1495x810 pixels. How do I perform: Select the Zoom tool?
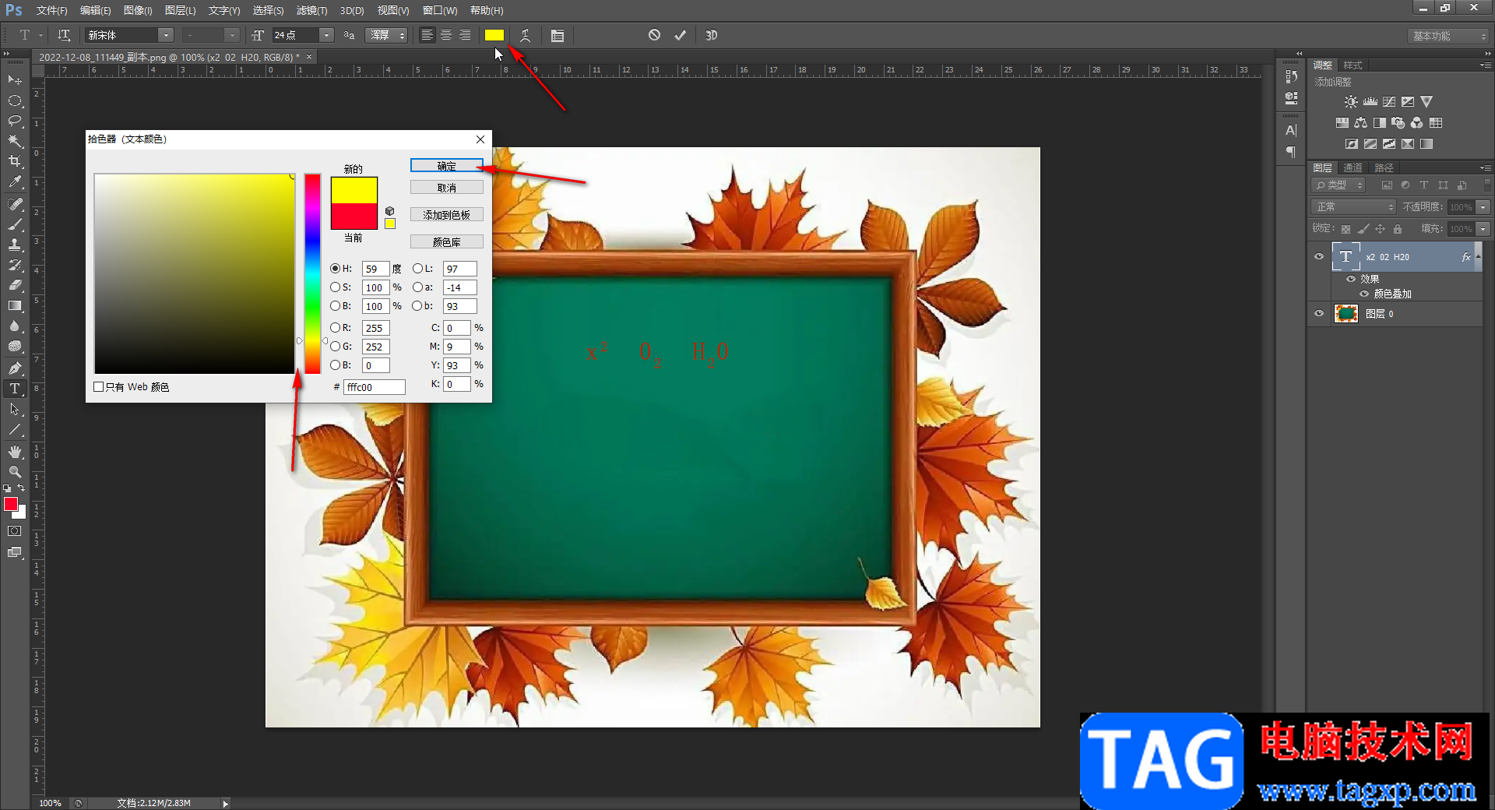tap(15, 472)
